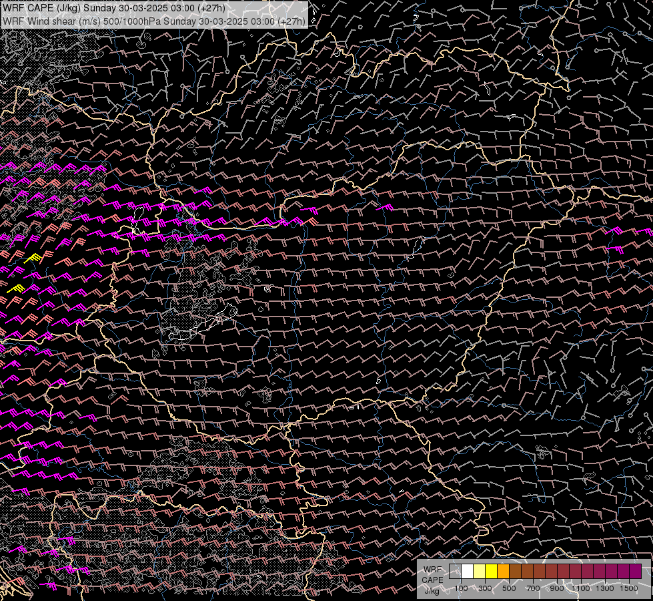The width and height of the screenshot is (653, 601).
Task: Select the 'WRF Wind shear (m/s) 500/1000hPa' title line
Action: pos(153,21)
